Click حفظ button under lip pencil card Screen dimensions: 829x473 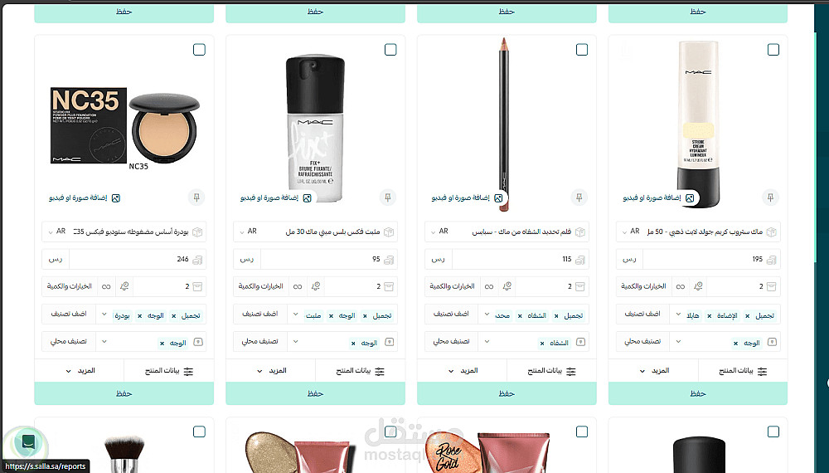tap(507, 393)
